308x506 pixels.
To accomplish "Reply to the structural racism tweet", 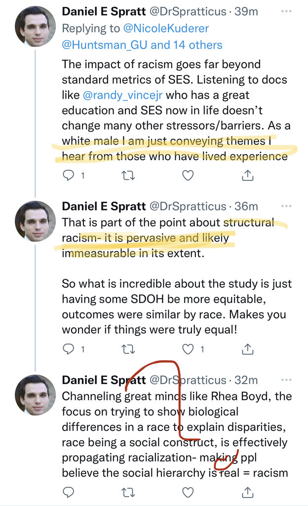I will click(69, 349).
